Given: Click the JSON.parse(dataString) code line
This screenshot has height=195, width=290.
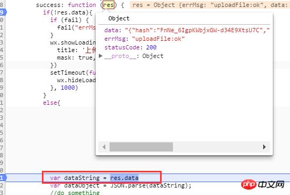Looking at the screenshot, I should 121,185.
